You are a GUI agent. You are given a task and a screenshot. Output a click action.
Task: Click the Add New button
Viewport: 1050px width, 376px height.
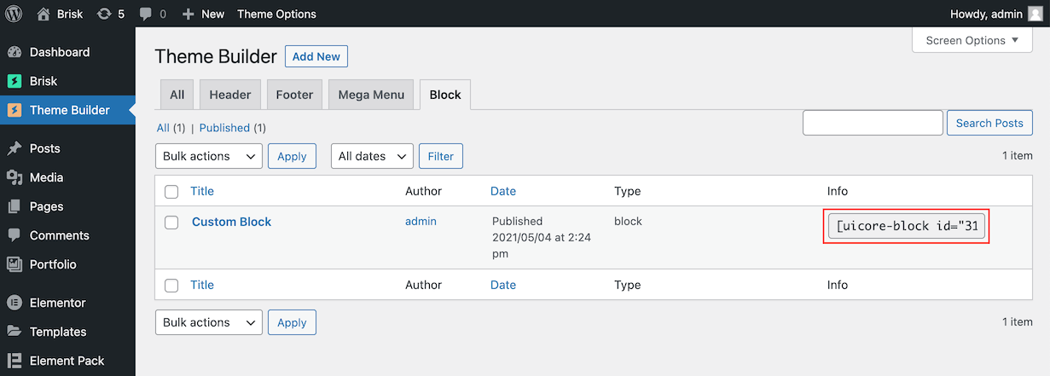pyautogui.click(x=316, y=56)
